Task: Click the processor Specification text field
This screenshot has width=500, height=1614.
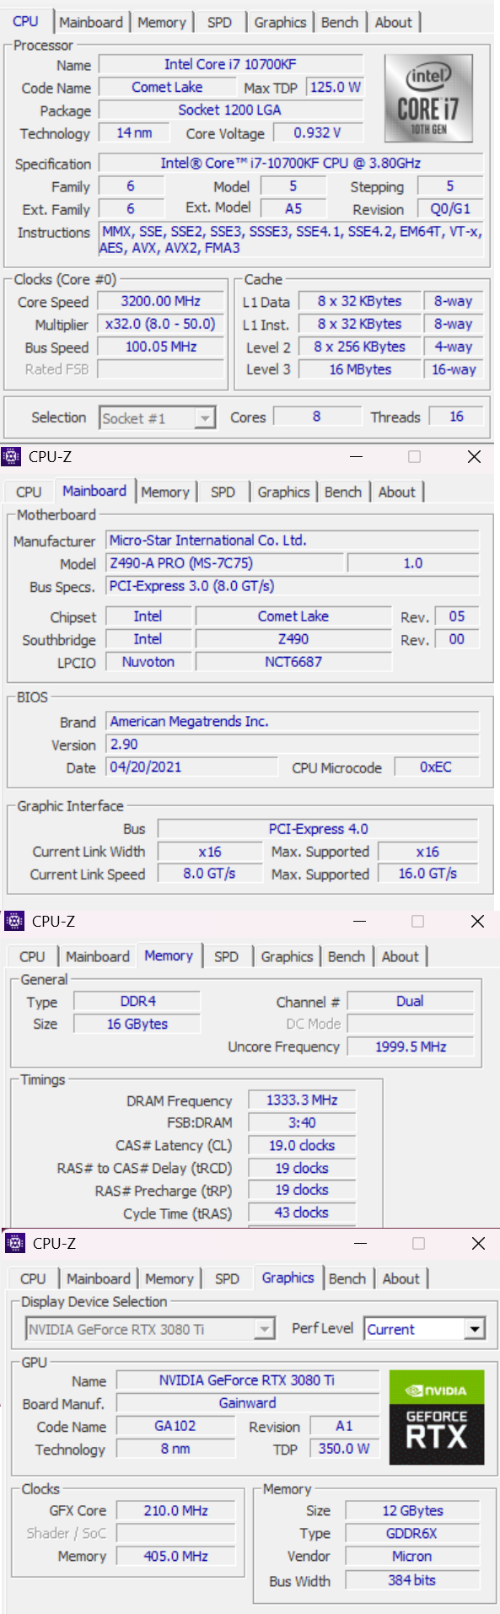Action: 291,164
